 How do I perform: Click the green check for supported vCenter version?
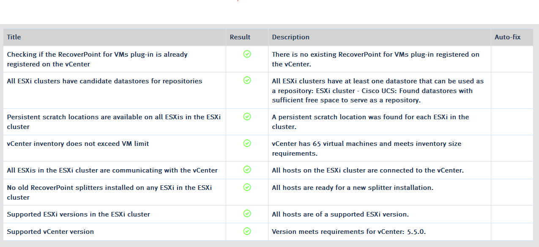[x=247, y=231]
